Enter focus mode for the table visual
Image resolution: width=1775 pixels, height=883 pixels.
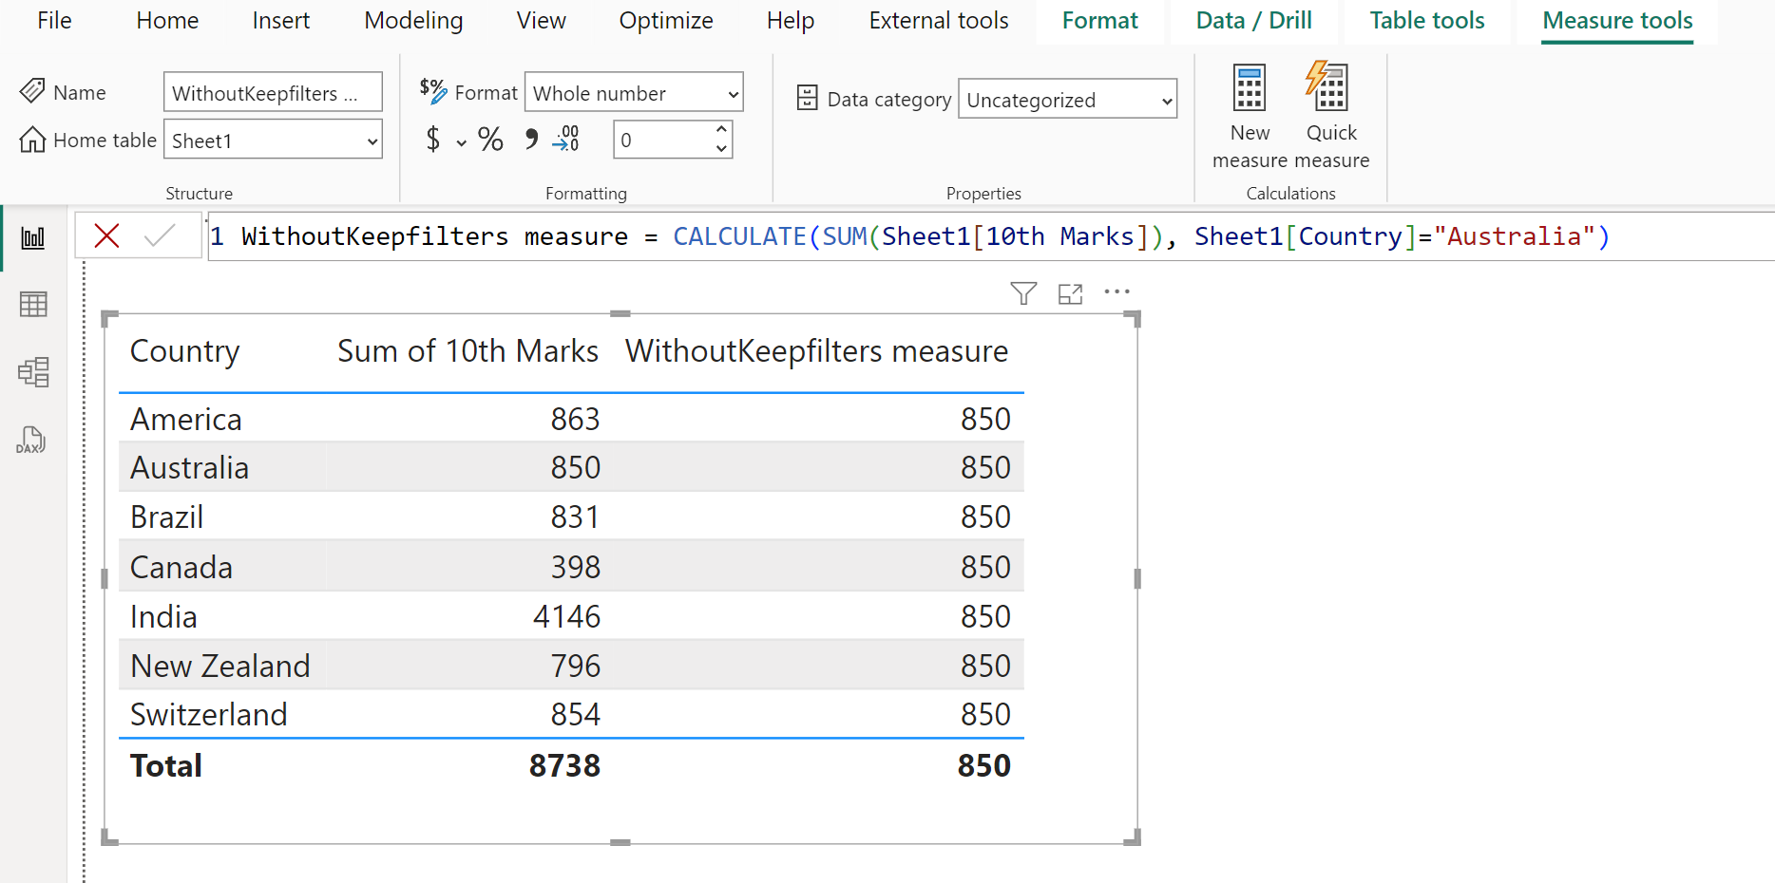tap(1070, 293)
